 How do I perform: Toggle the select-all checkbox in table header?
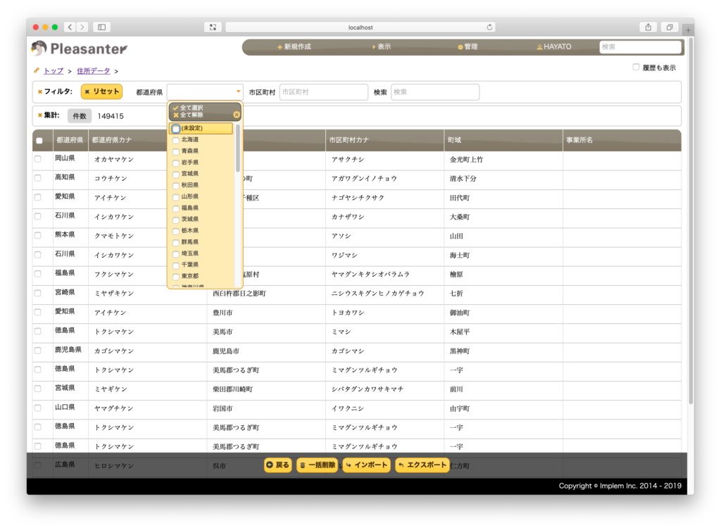[x=39, y=141]
